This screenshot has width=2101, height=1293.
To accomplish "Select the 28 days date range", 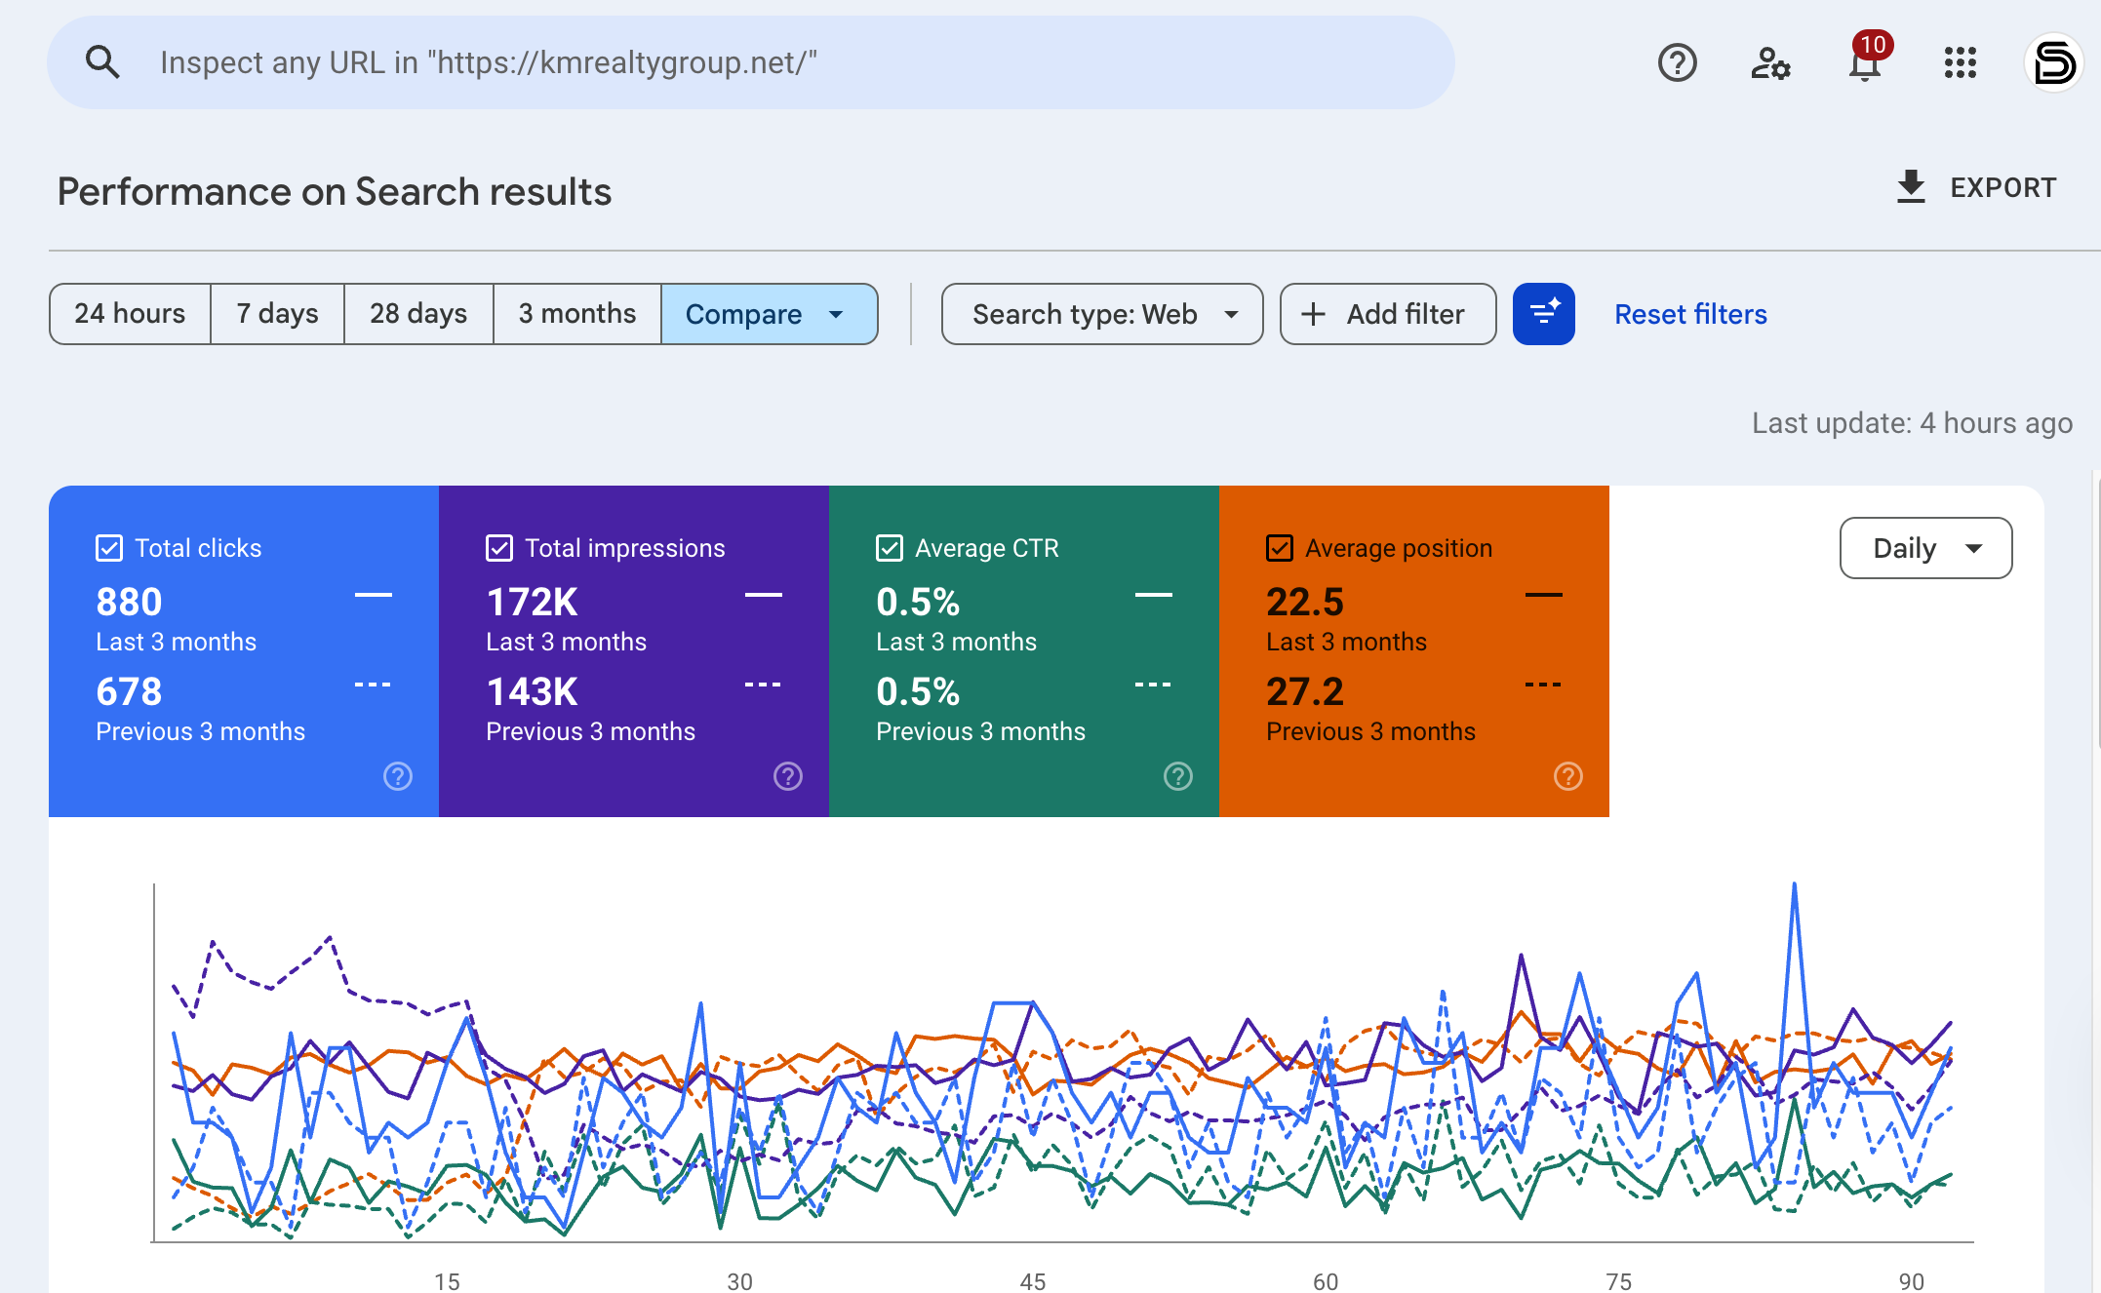I will (418, 314).
